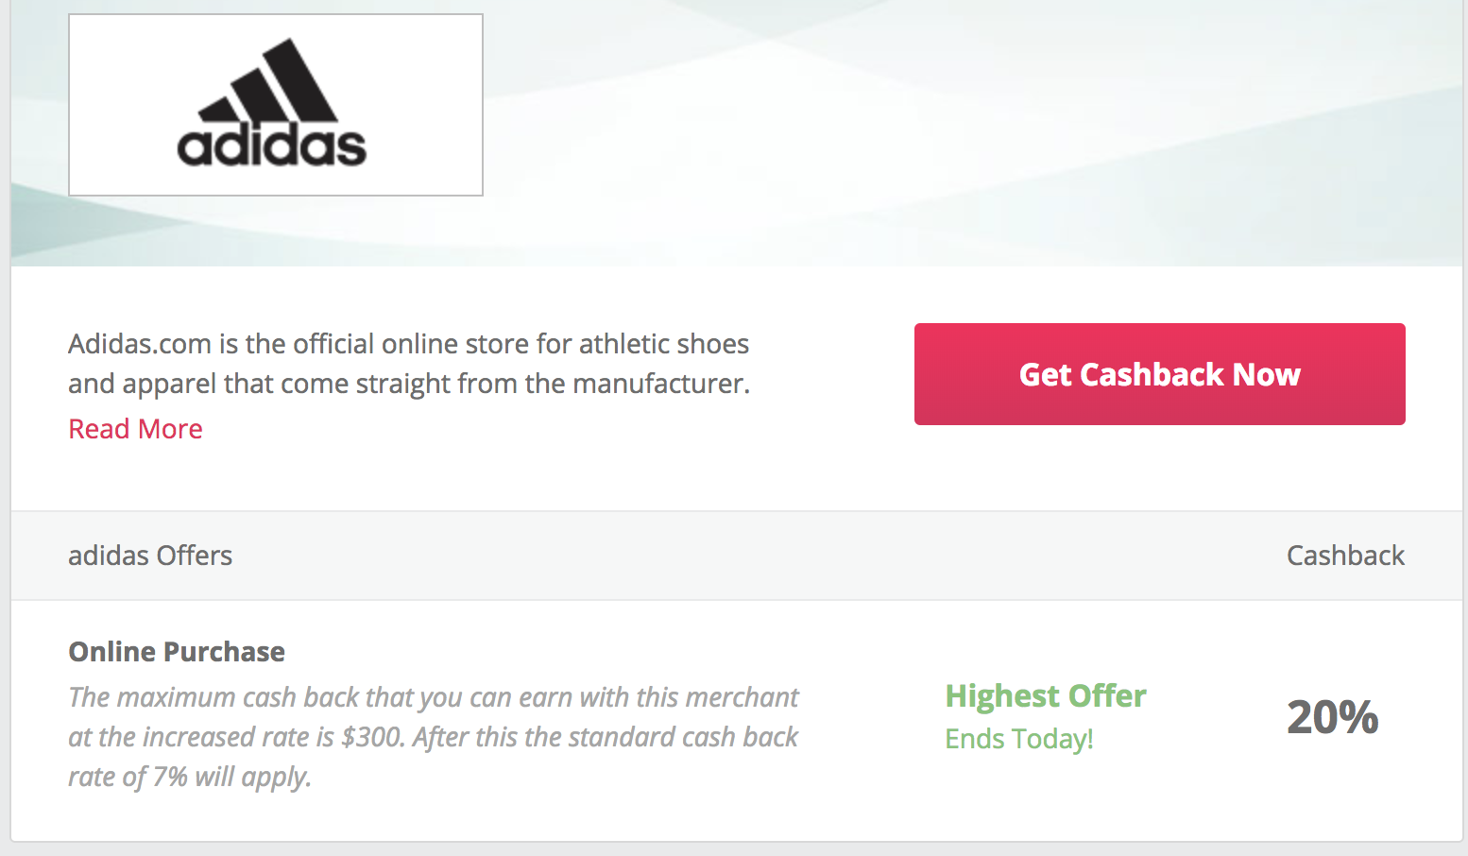Expand the merchant description text
The height and width of the screenshot is (856, 1468).
pos(134,428)
